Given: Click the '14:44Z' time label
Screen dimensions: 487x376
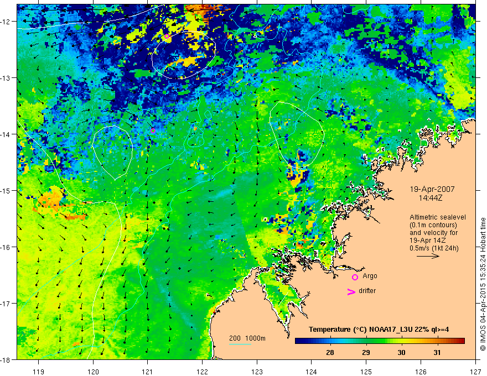Looking at the screenshot, I should click(x=431, y=197).
